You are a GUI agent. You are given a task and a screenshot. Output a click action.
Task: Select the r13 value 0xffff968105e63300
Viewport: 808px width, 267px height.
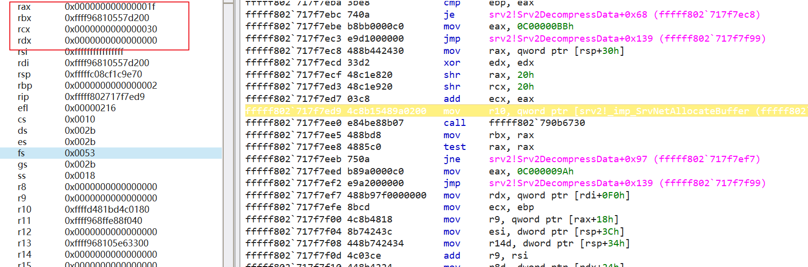click(106, 243)
